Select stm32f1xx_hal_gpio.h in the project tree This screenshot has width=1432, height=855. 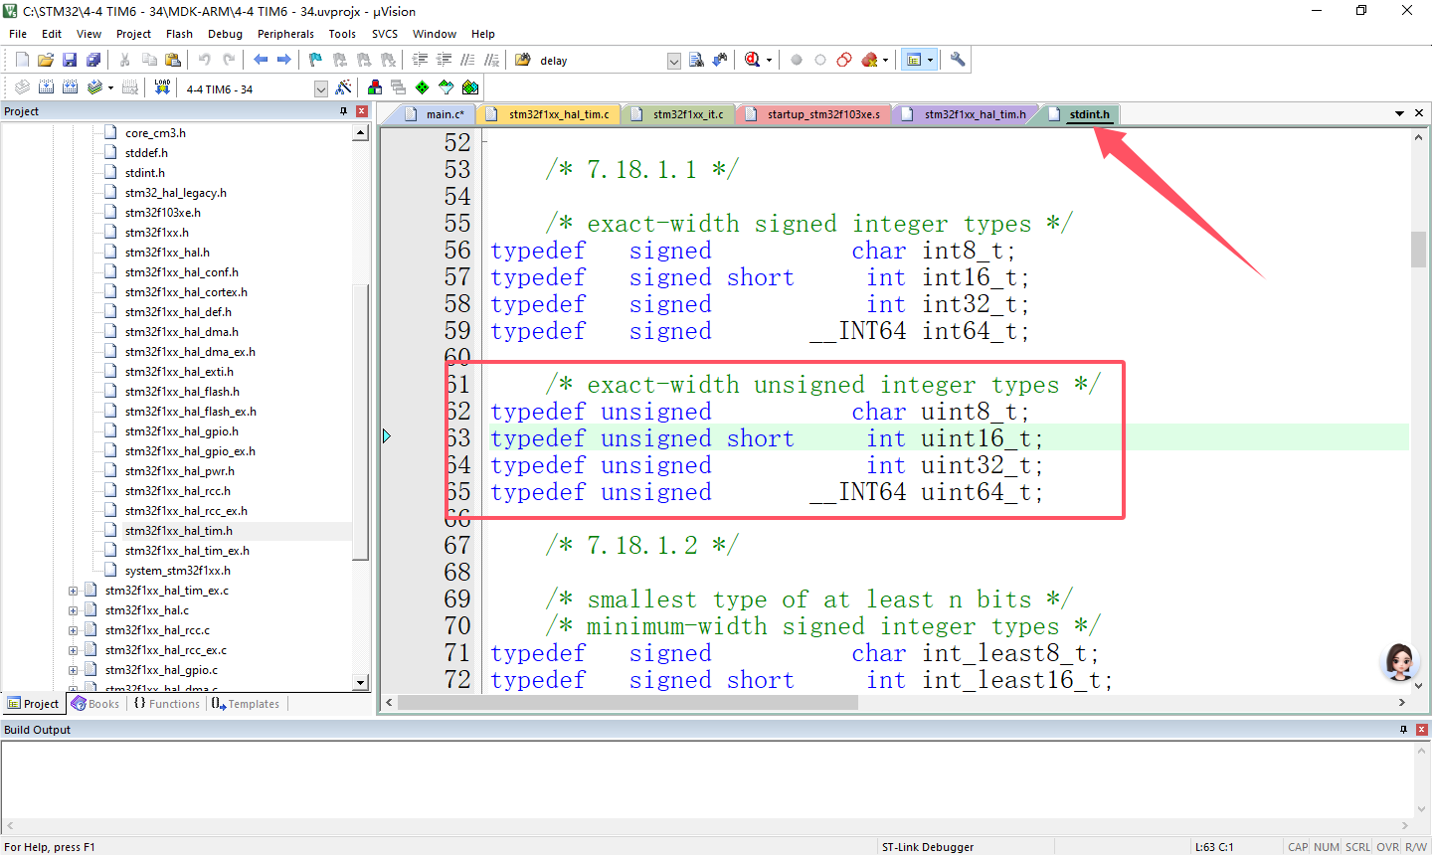pos(181,431)
